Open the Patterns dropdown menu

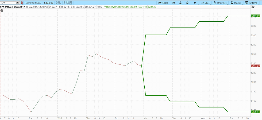[252, 3]
